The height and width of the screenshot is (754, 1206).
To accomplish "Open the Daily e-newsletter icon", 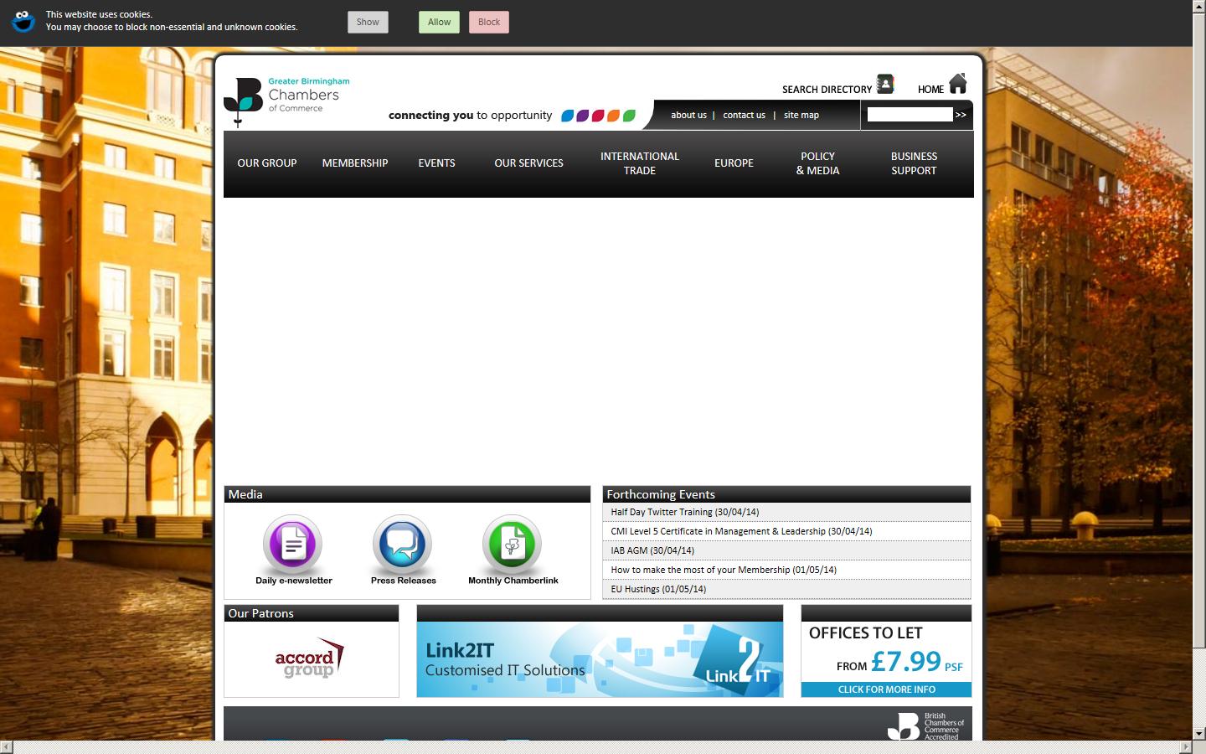I will pos(292,545).
